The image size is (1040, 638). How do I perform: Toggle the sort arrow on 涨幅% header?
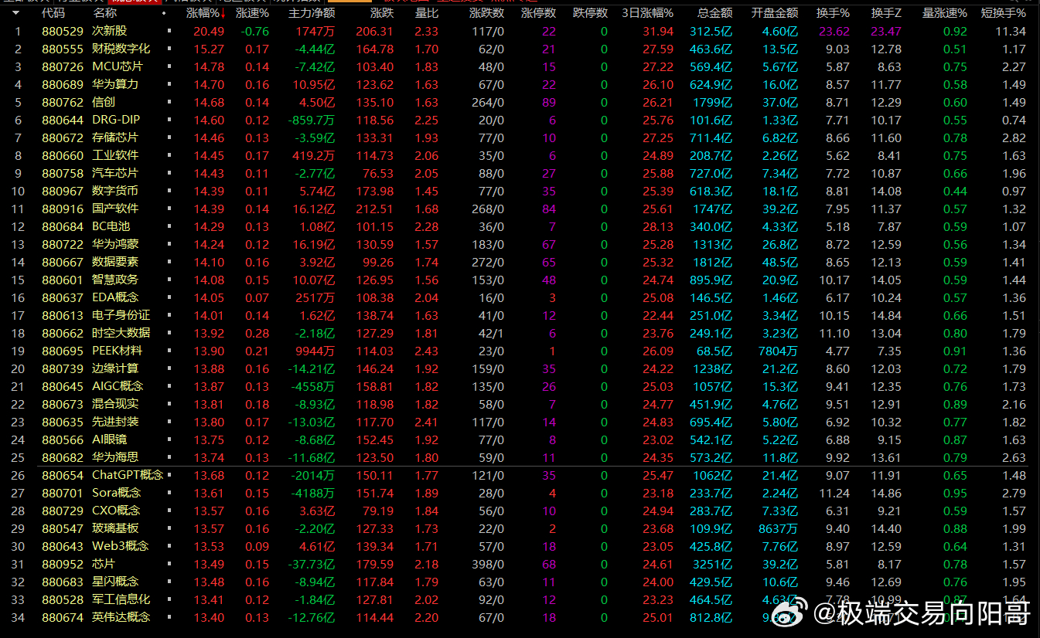point(223,13)
